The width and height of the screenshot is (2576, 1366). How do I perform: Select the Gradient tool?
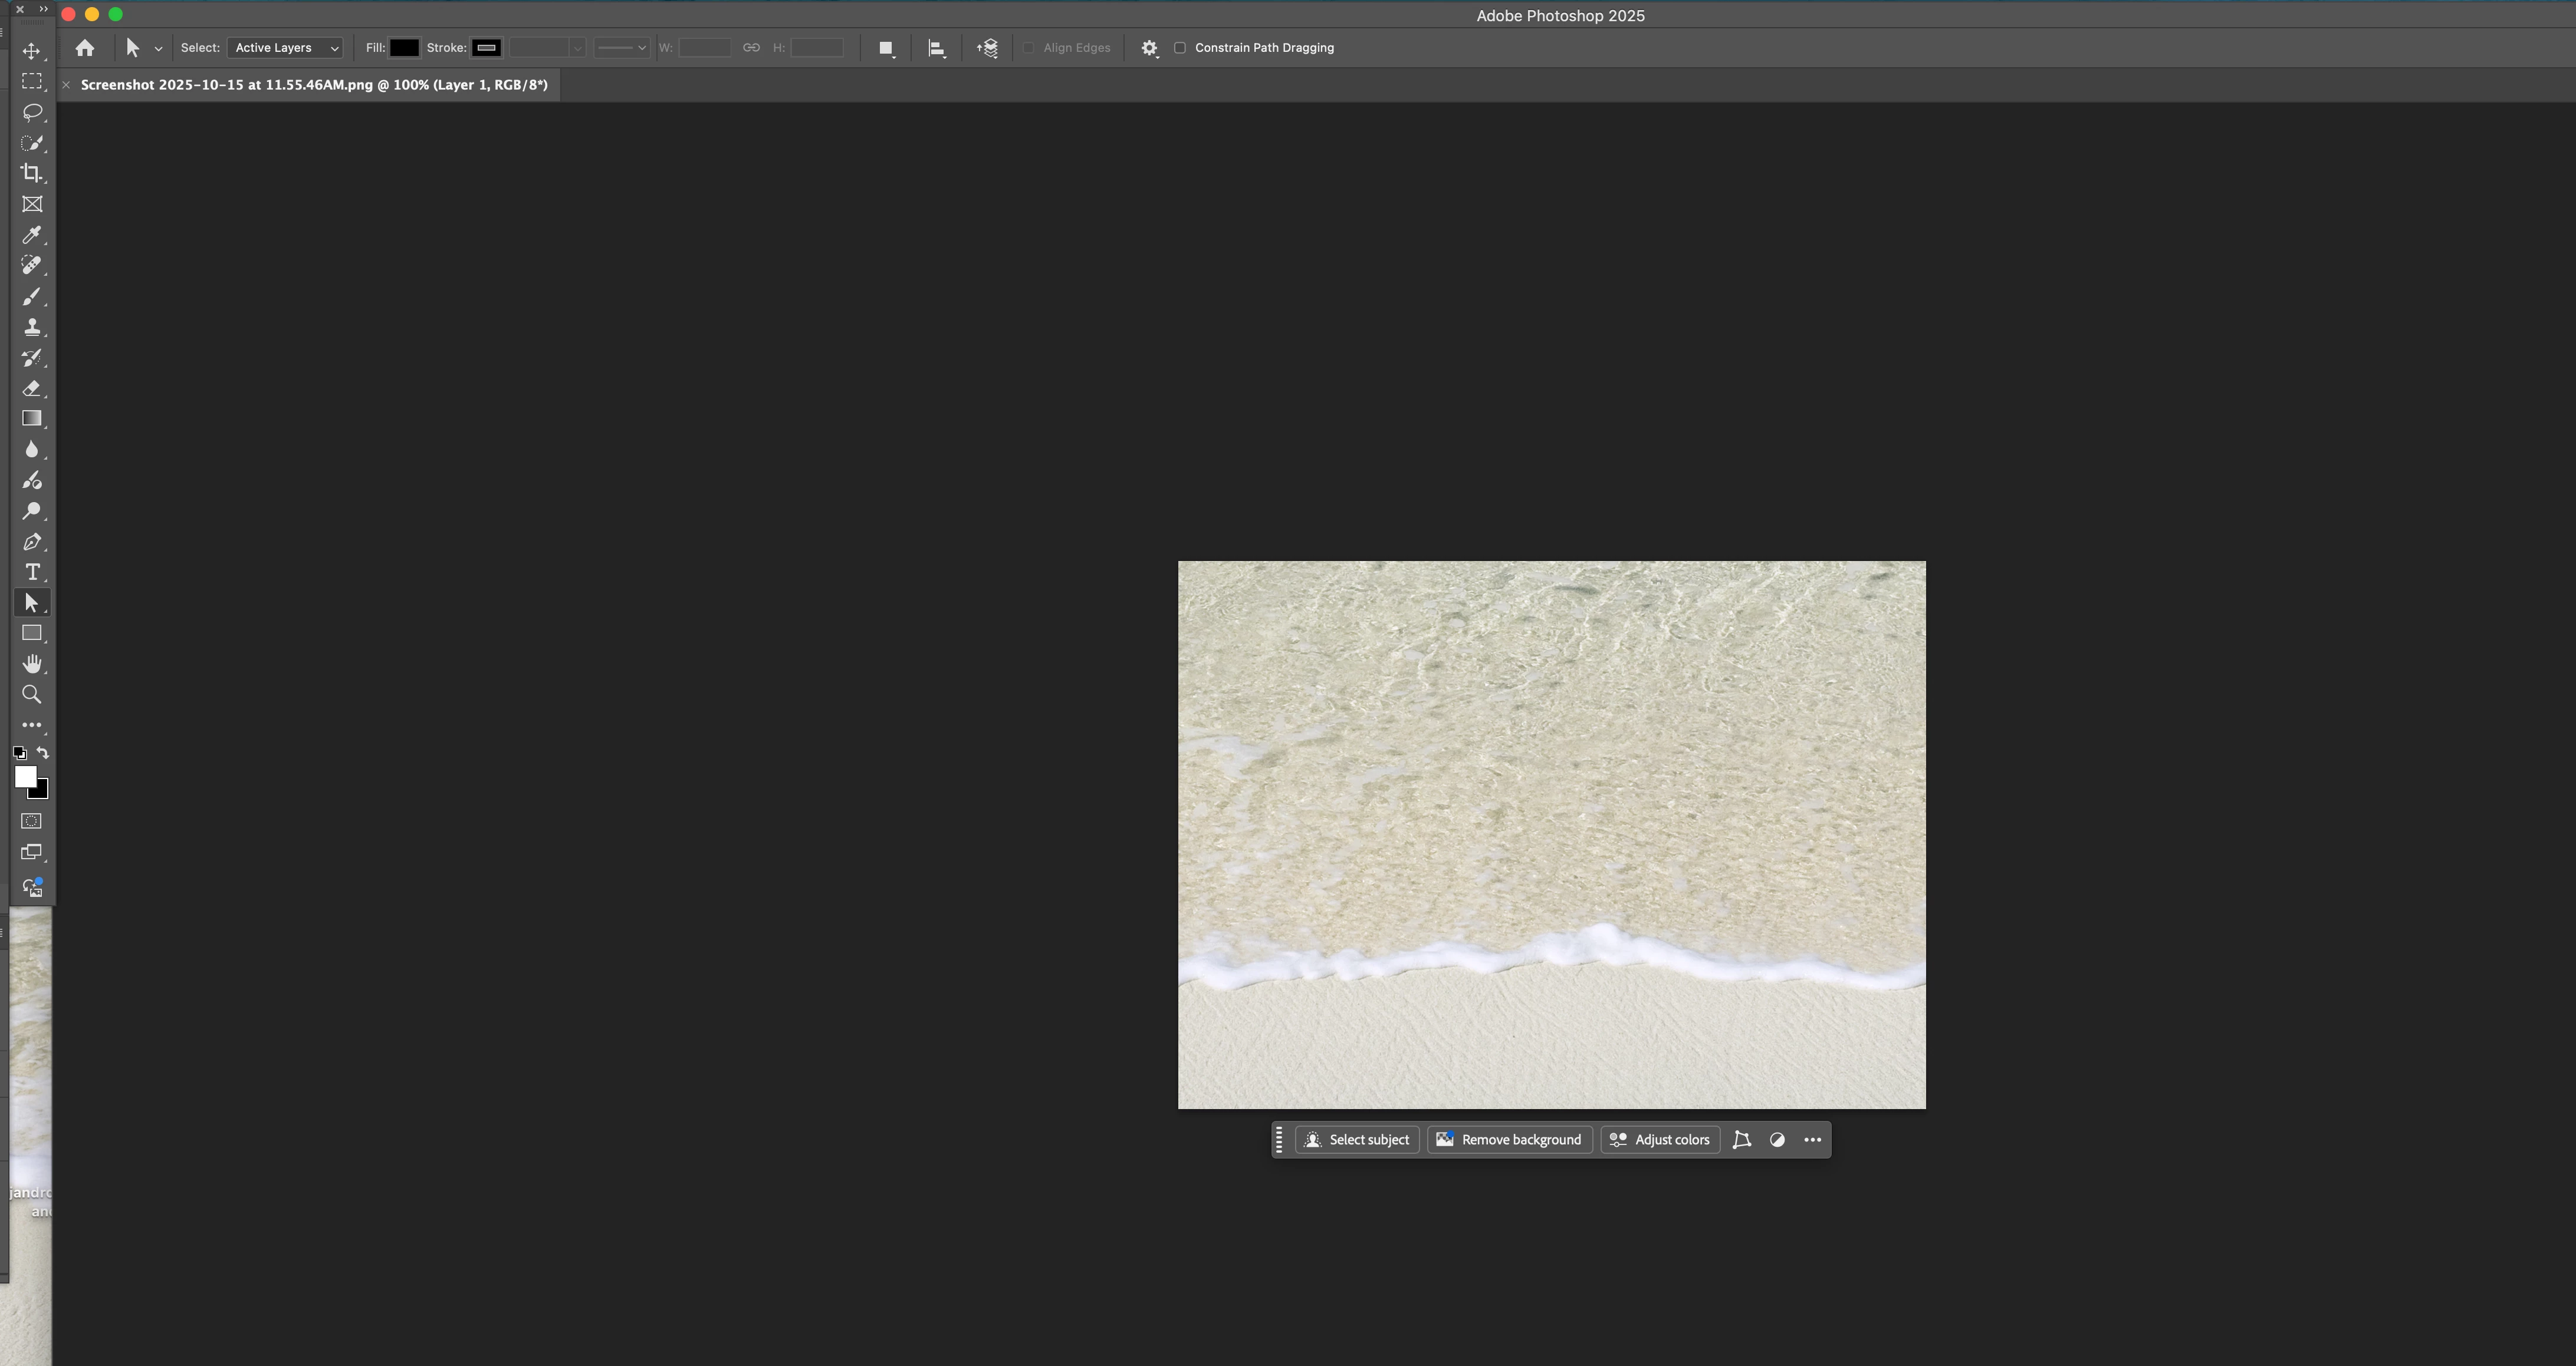(32, 418)
